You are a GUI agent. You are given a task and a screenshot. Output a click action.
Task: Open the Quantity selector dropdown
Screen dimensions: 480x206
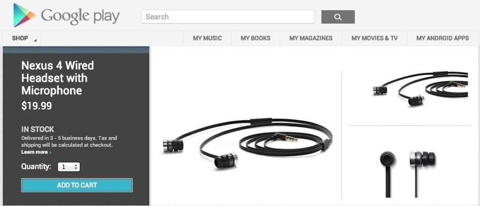69,167
